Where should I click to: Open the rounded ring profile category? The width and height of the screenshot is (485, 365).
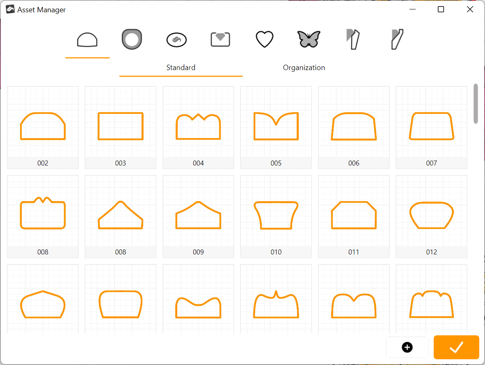(132, 40)
